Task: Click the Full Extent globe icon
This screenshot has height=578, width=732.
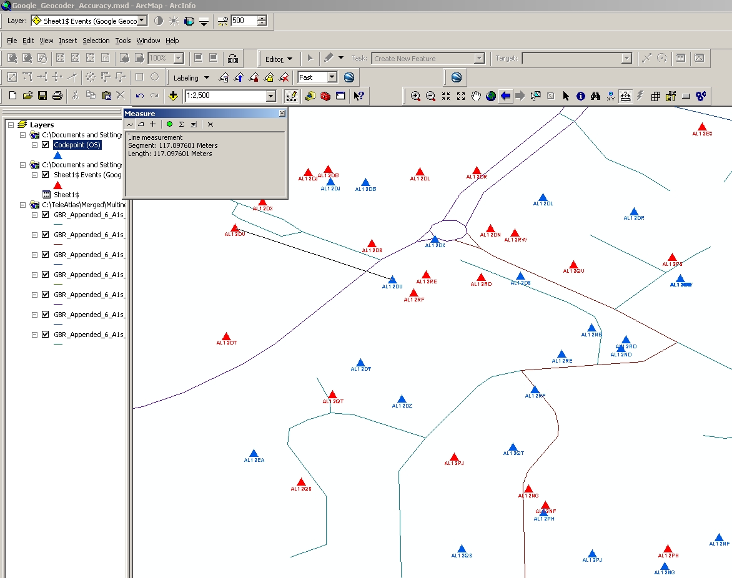Action: point(491,96)
